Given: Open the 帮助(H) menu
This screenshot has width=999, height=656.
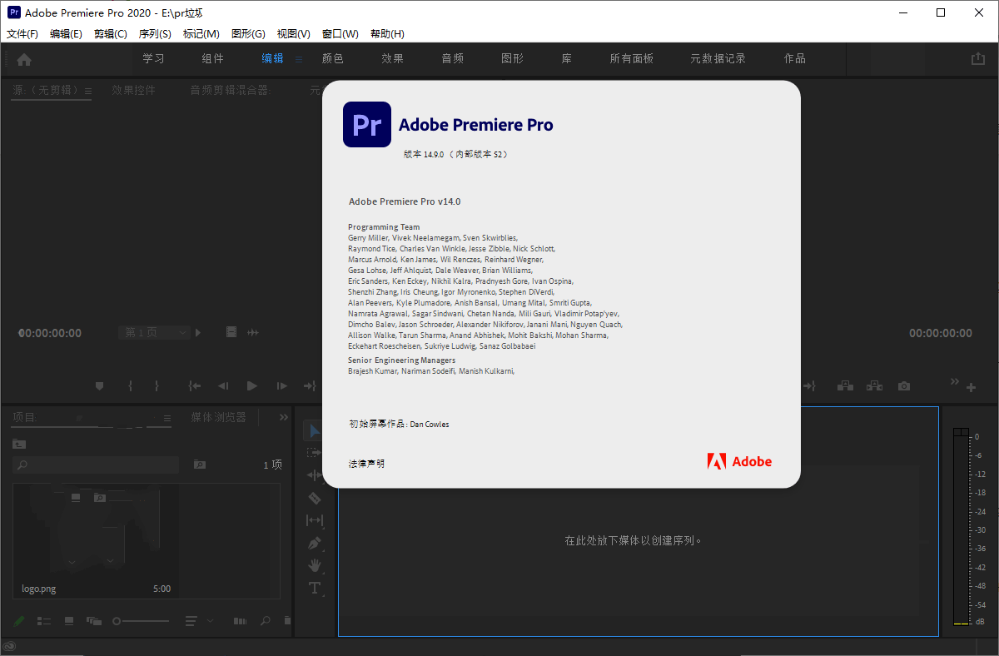Looking at the screenshot, I should pos(387,34).
